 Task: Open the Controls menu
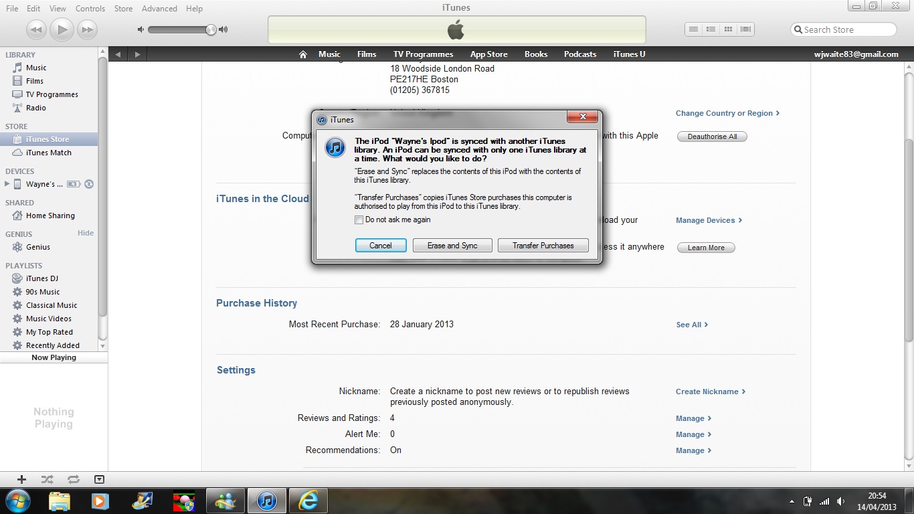(90, 9)
